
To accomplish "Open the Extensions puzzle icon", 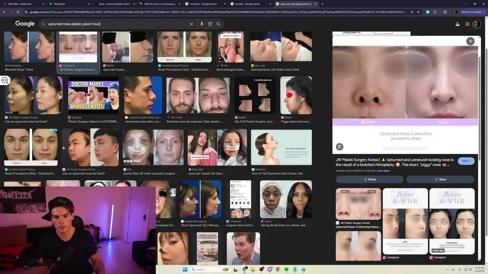I will click(x=435, y=12).
